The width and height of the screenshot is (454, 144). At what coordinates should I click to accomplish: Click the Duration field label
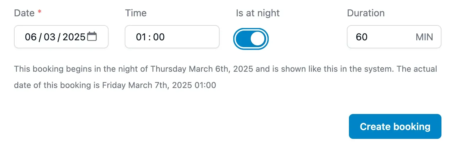coord(366,13)
